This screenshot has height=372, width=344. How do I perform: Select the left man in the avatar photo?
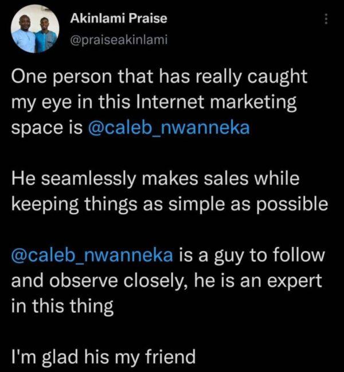(25, 33)
